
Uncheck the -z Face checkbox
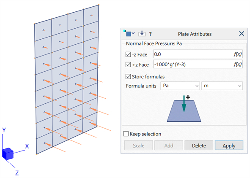128,54
